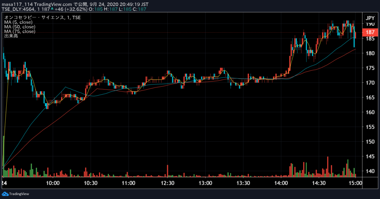The width and height of the screenshot is (380, 199).
Task: Click the 14:00 time axis label
Action: pyautogui.click(x=281, y=183)
